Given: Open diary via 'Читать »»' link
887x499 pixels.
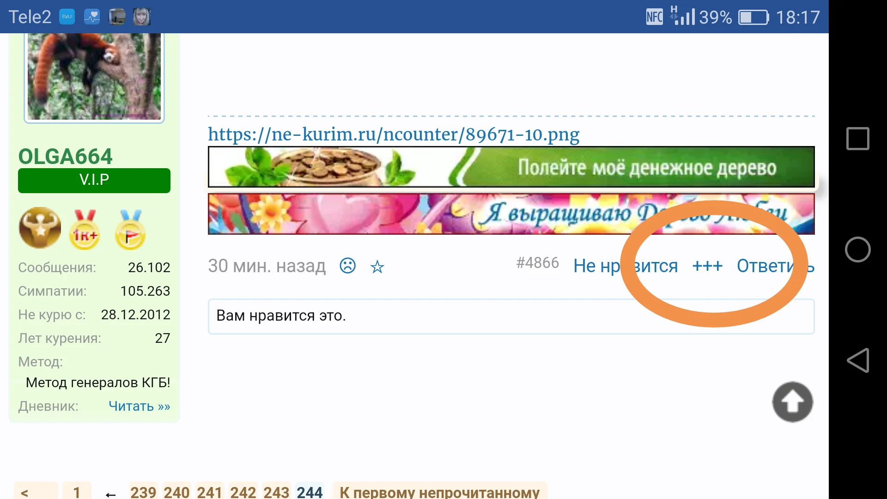Looking at the screenshot, I should click(140, 406).
